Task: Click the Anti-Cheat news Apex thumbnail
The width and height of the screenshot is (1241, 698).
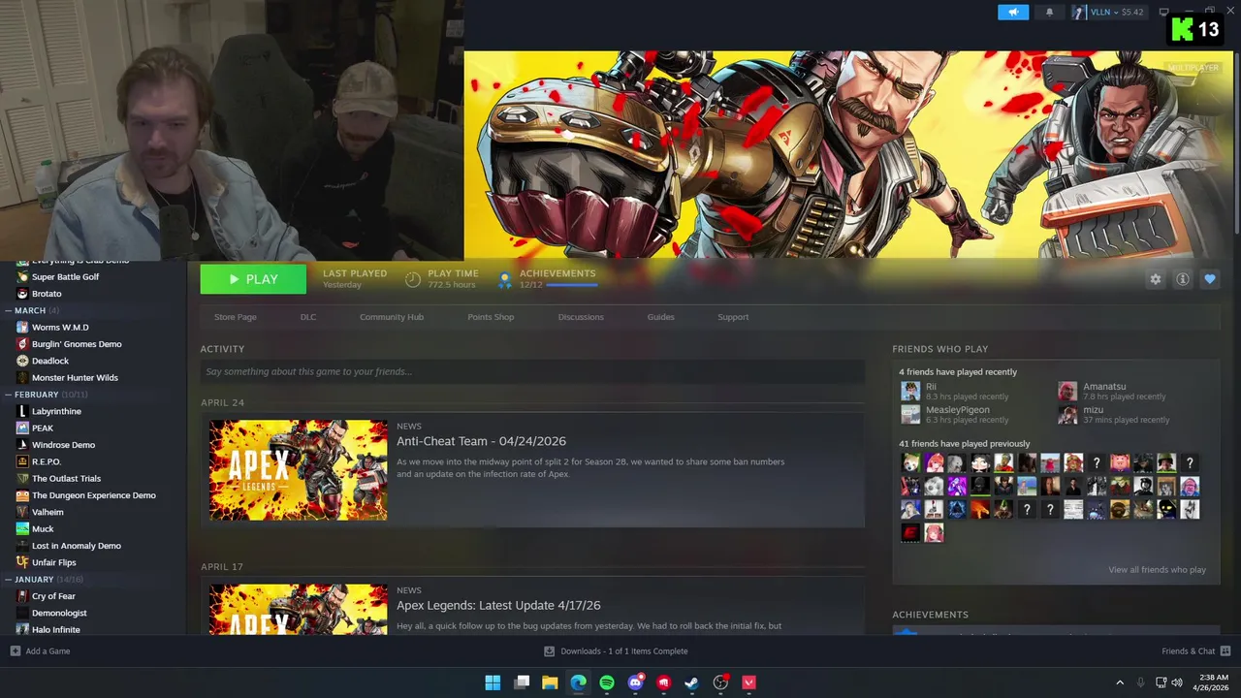Action: click(299, 470)
